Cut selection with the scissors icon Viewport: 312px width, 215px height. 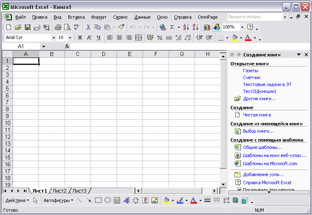click(88, 27)
